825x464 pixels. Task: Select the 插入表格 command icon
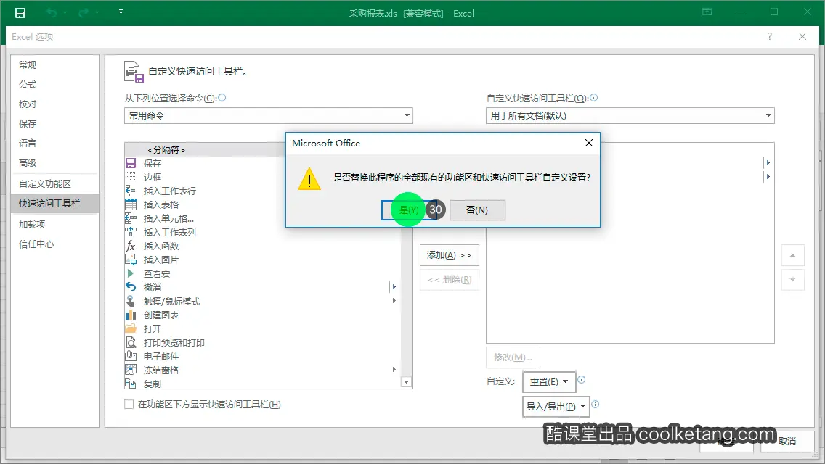pyautogui.click(x=131, y=204)
